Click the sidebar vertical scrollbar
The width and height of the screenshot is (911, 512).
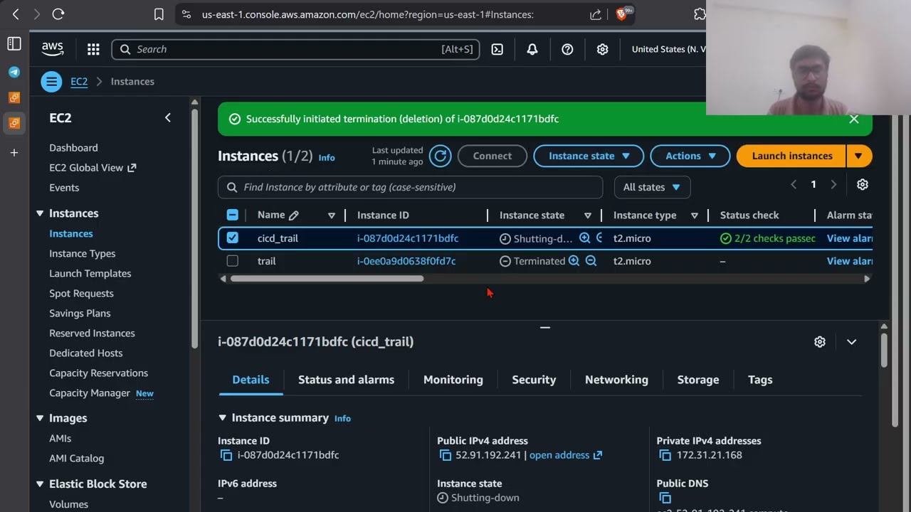click(194, 228)
